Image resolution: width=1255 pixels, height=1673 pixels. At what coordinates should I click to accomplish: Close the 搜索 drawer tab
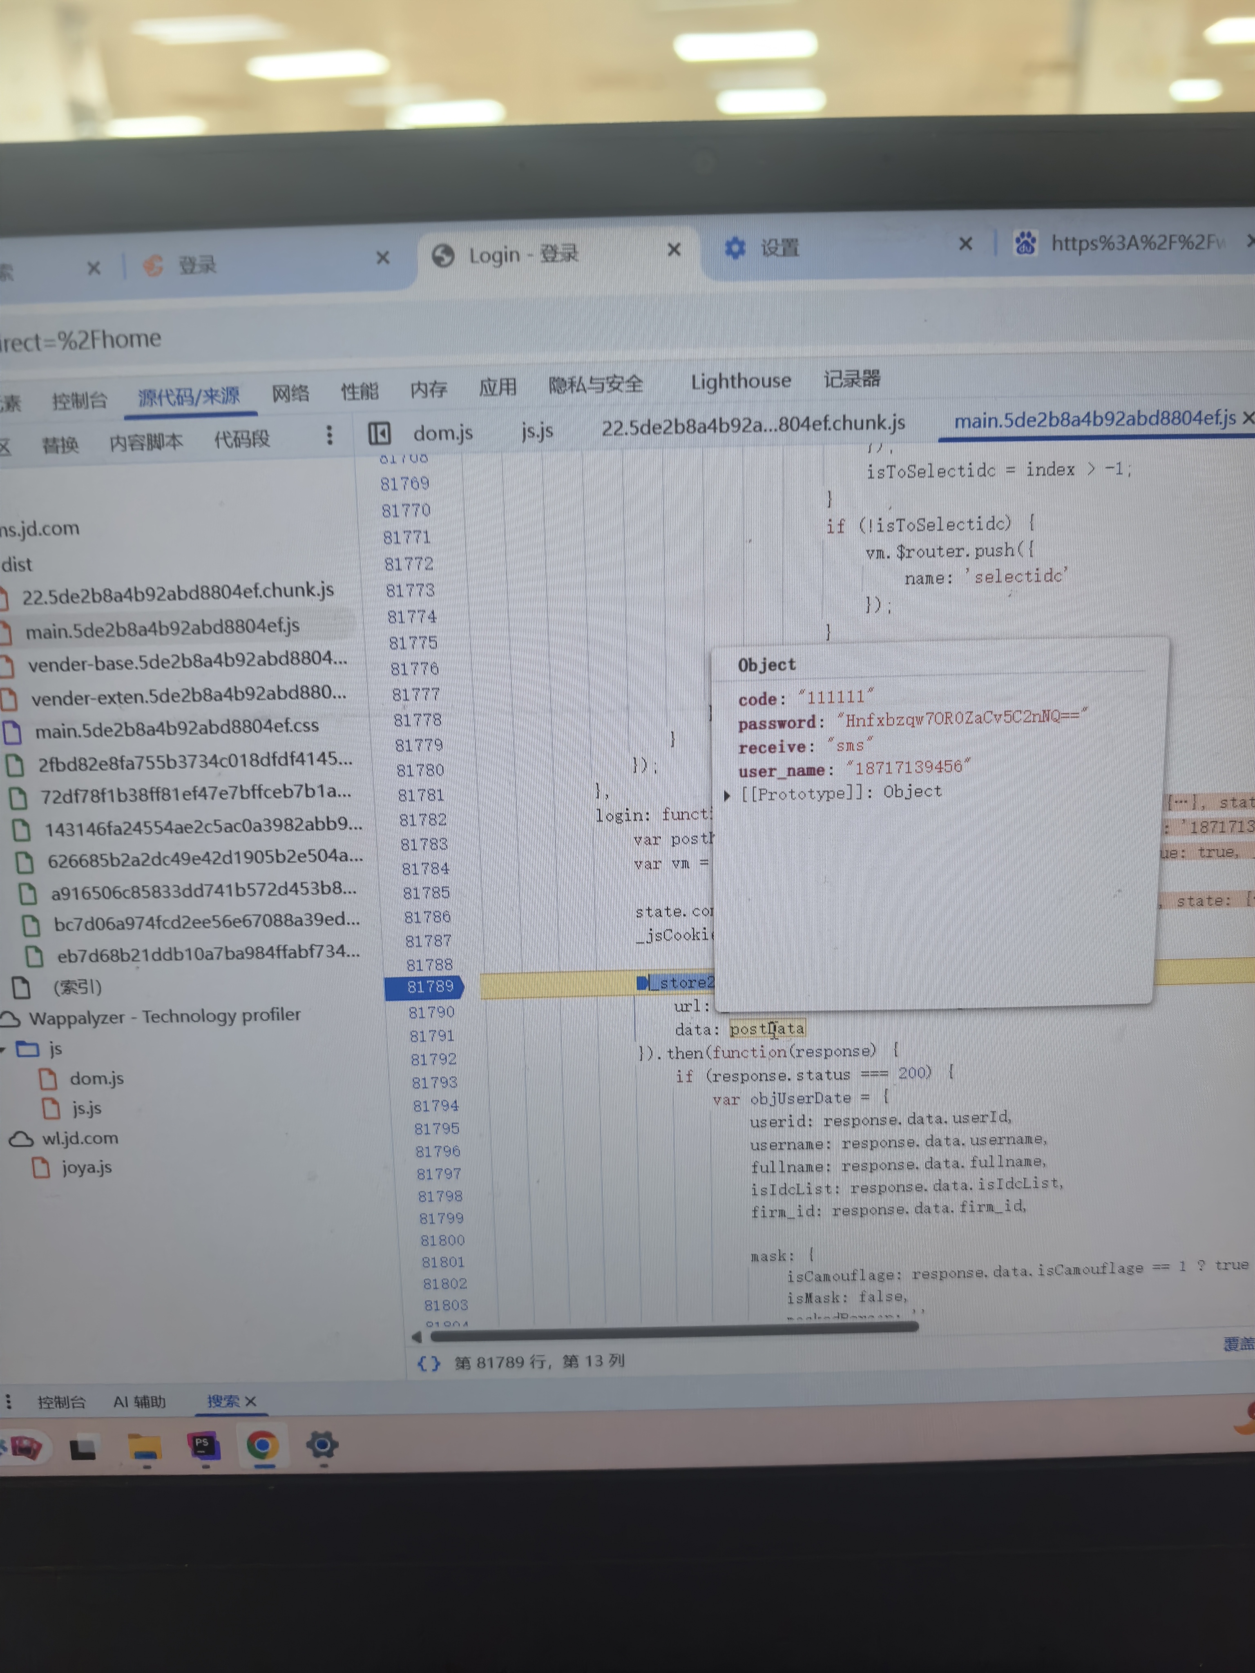point(251,1401)
